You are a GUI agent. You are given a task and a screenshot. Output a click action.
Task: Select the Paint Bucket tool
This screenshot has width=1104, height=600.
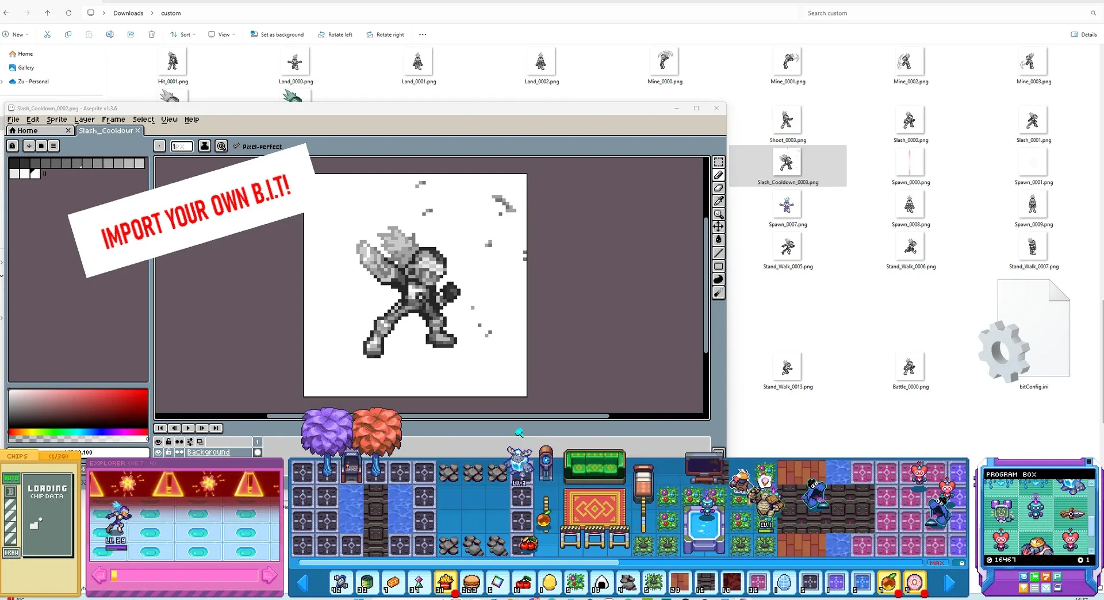[x=719, y=240]
